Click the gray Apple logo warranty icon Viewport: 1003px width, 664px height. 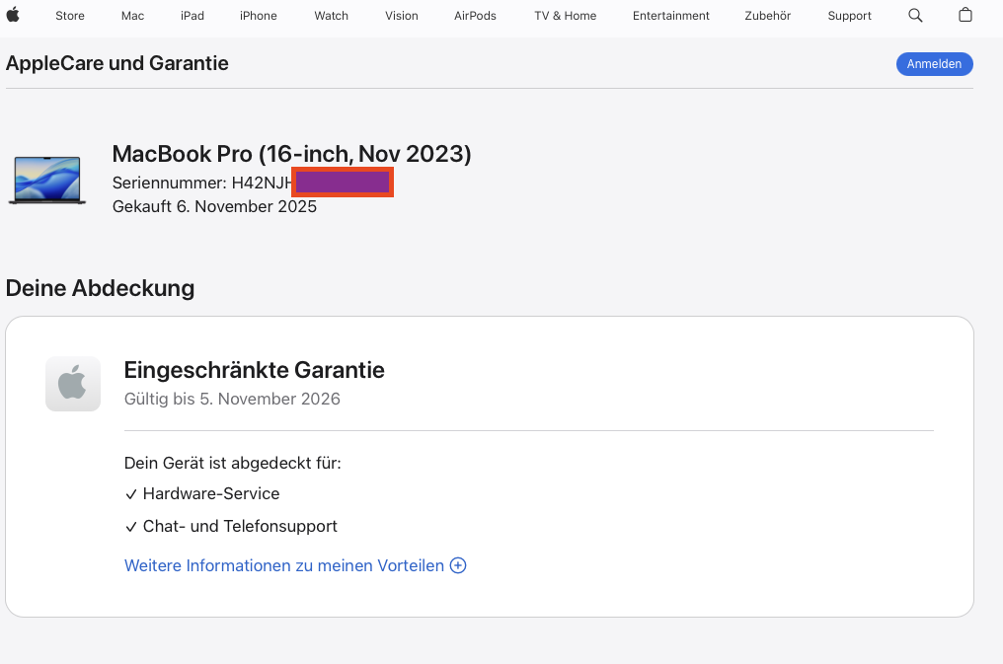(73, 384)
